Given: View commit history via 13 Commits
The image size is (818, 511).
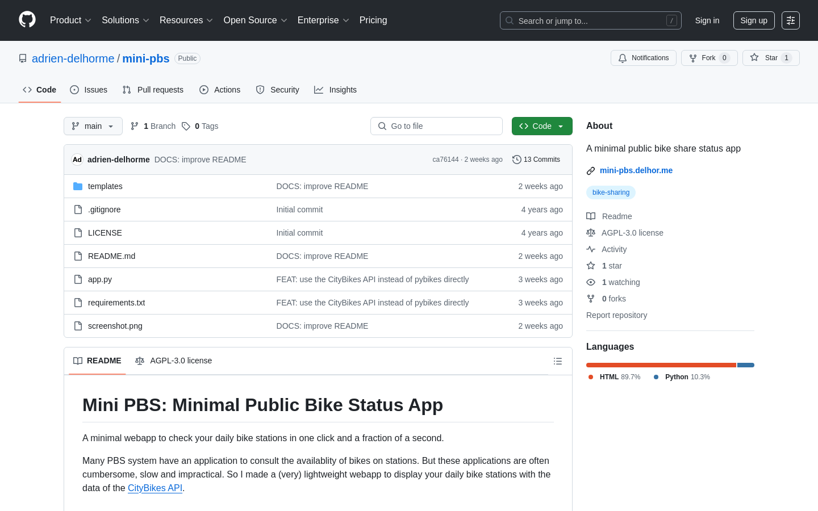Looking at the screenshot, I should click(536, 160).
